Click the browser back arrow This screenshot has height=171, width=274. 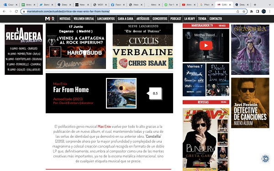point(4,11)
